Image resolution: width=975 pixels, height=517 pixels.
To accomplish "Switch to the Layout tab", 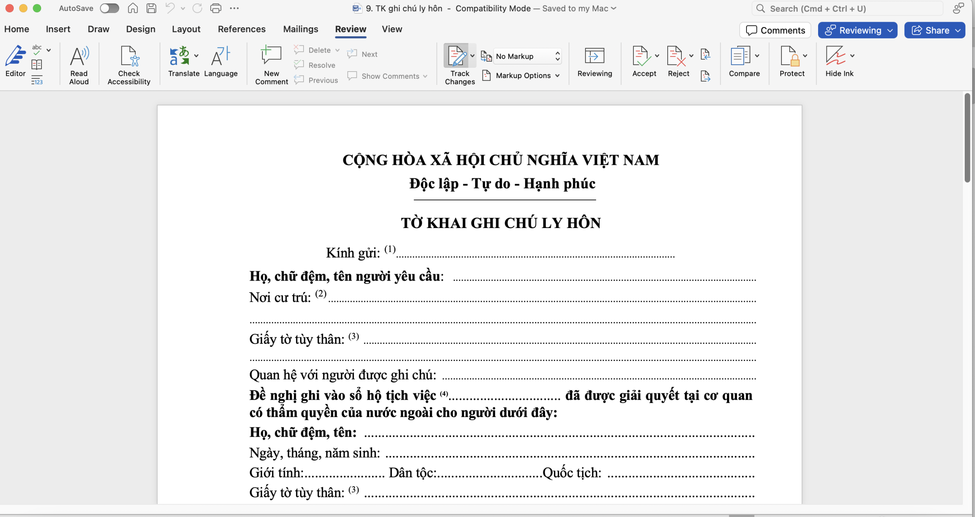I will coord(186,29).
